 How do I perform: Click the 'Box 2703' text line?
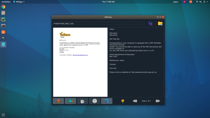113,56
